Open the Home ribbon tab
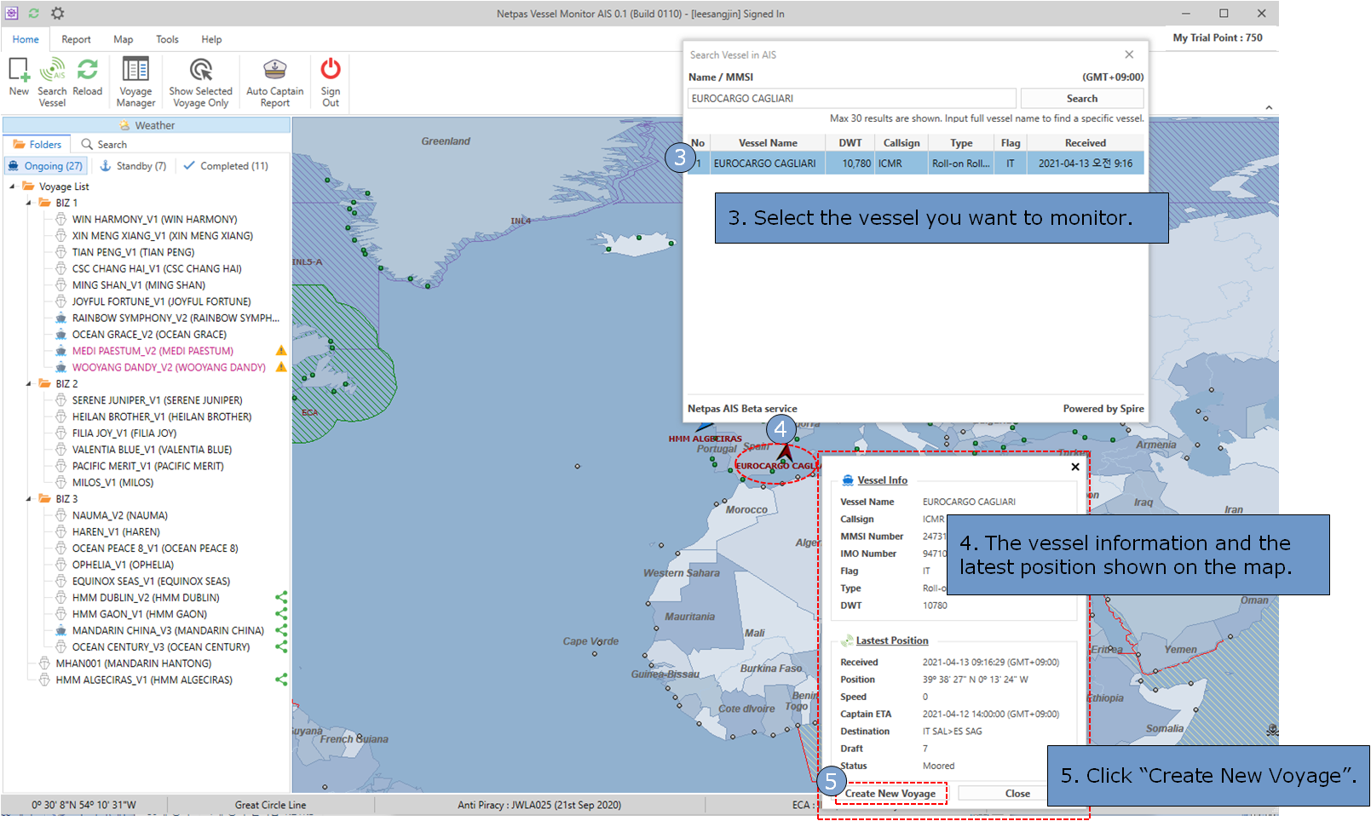The height and width of the screenshot is (821, 1371). (x=26, y=39)
